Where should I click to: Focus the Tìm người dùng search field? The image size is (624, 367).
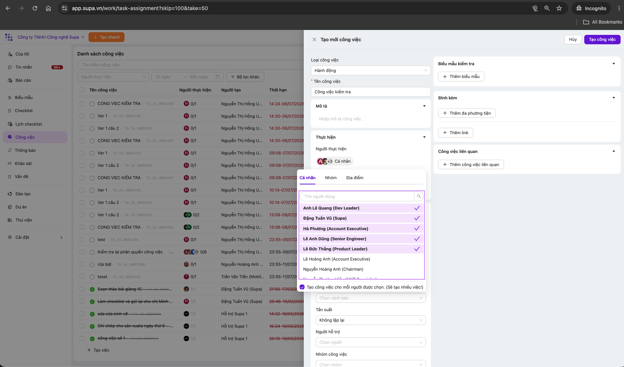357,196
